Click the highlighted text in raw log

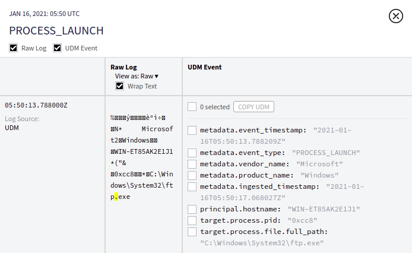pyautogui.click(x=117, y=197)
